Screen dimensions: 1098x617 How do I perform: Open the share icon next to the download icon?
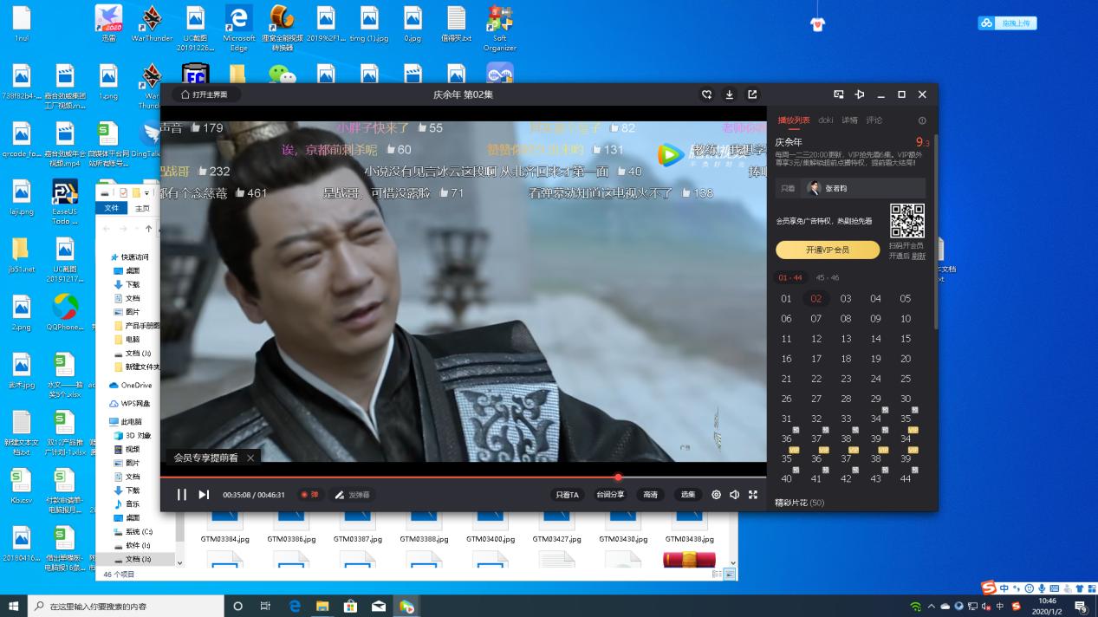tap(751, 94)
